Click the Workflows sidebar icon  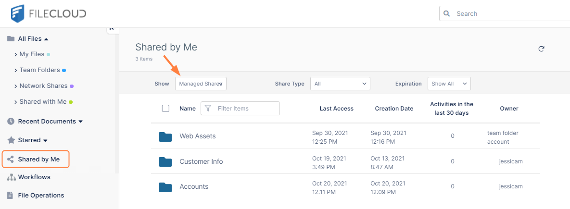pyautogui.click(x=11, y=177)
